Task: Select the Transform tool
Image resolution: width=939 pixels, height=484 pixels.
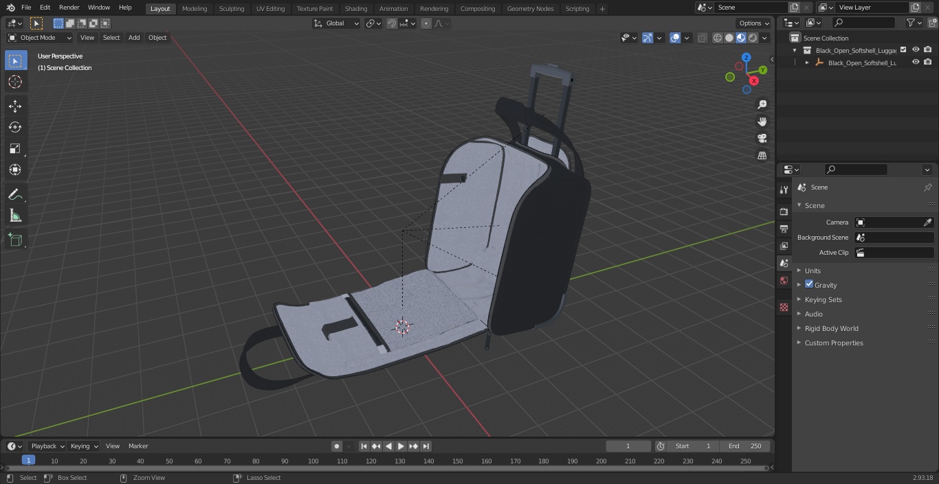Action: 15,170
